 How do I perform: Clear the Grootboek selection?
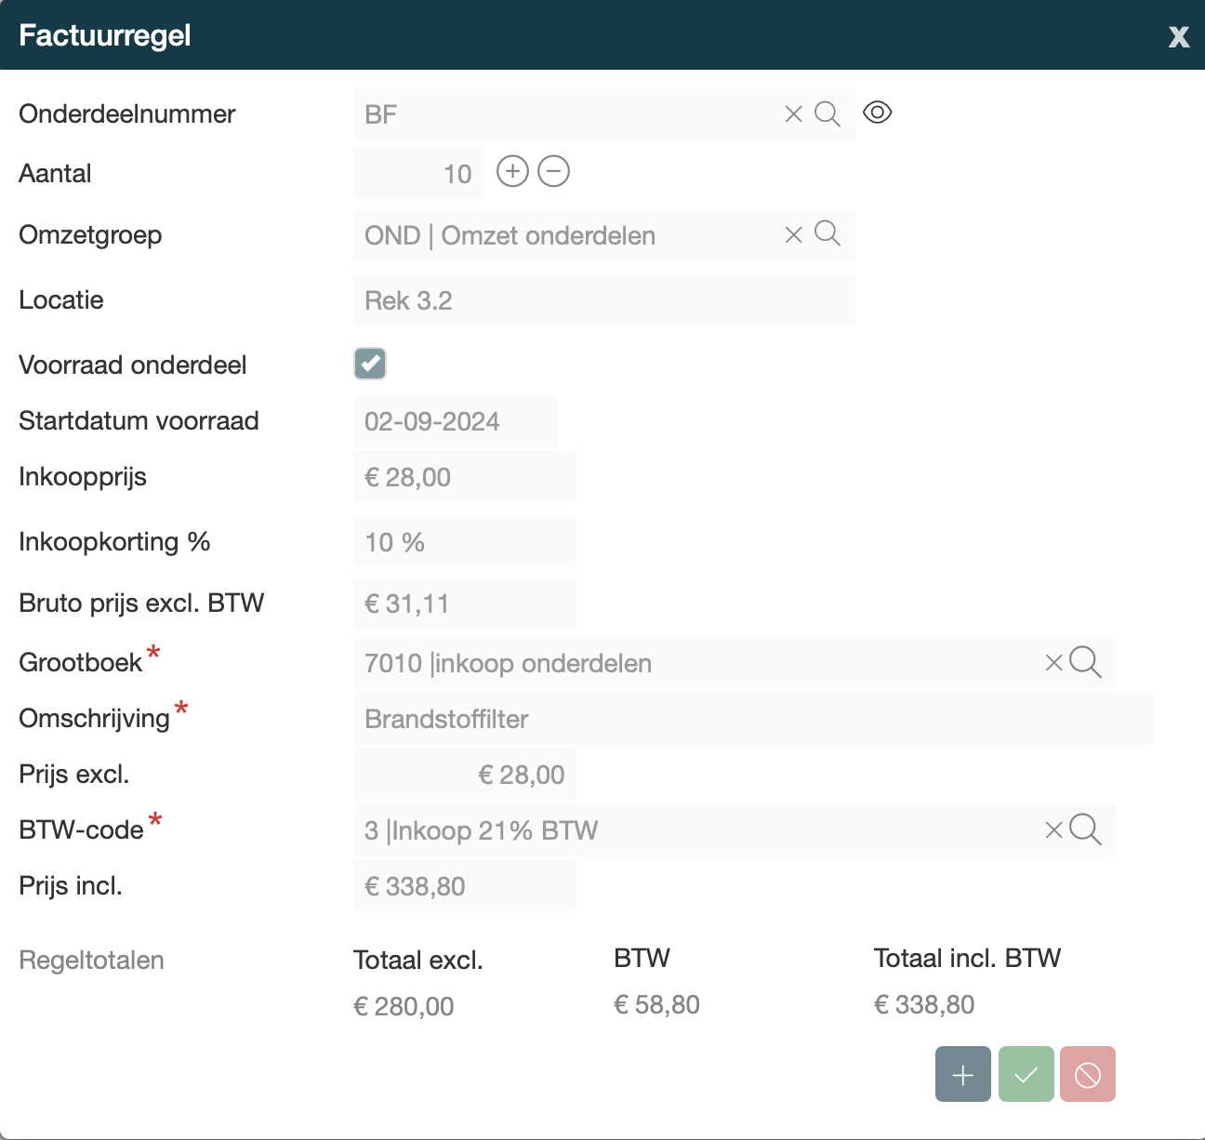pyautogui.click(x=1053, y=663)
